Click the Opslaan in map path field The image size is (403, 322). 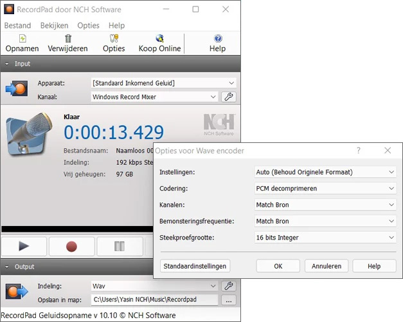point(154,300)
